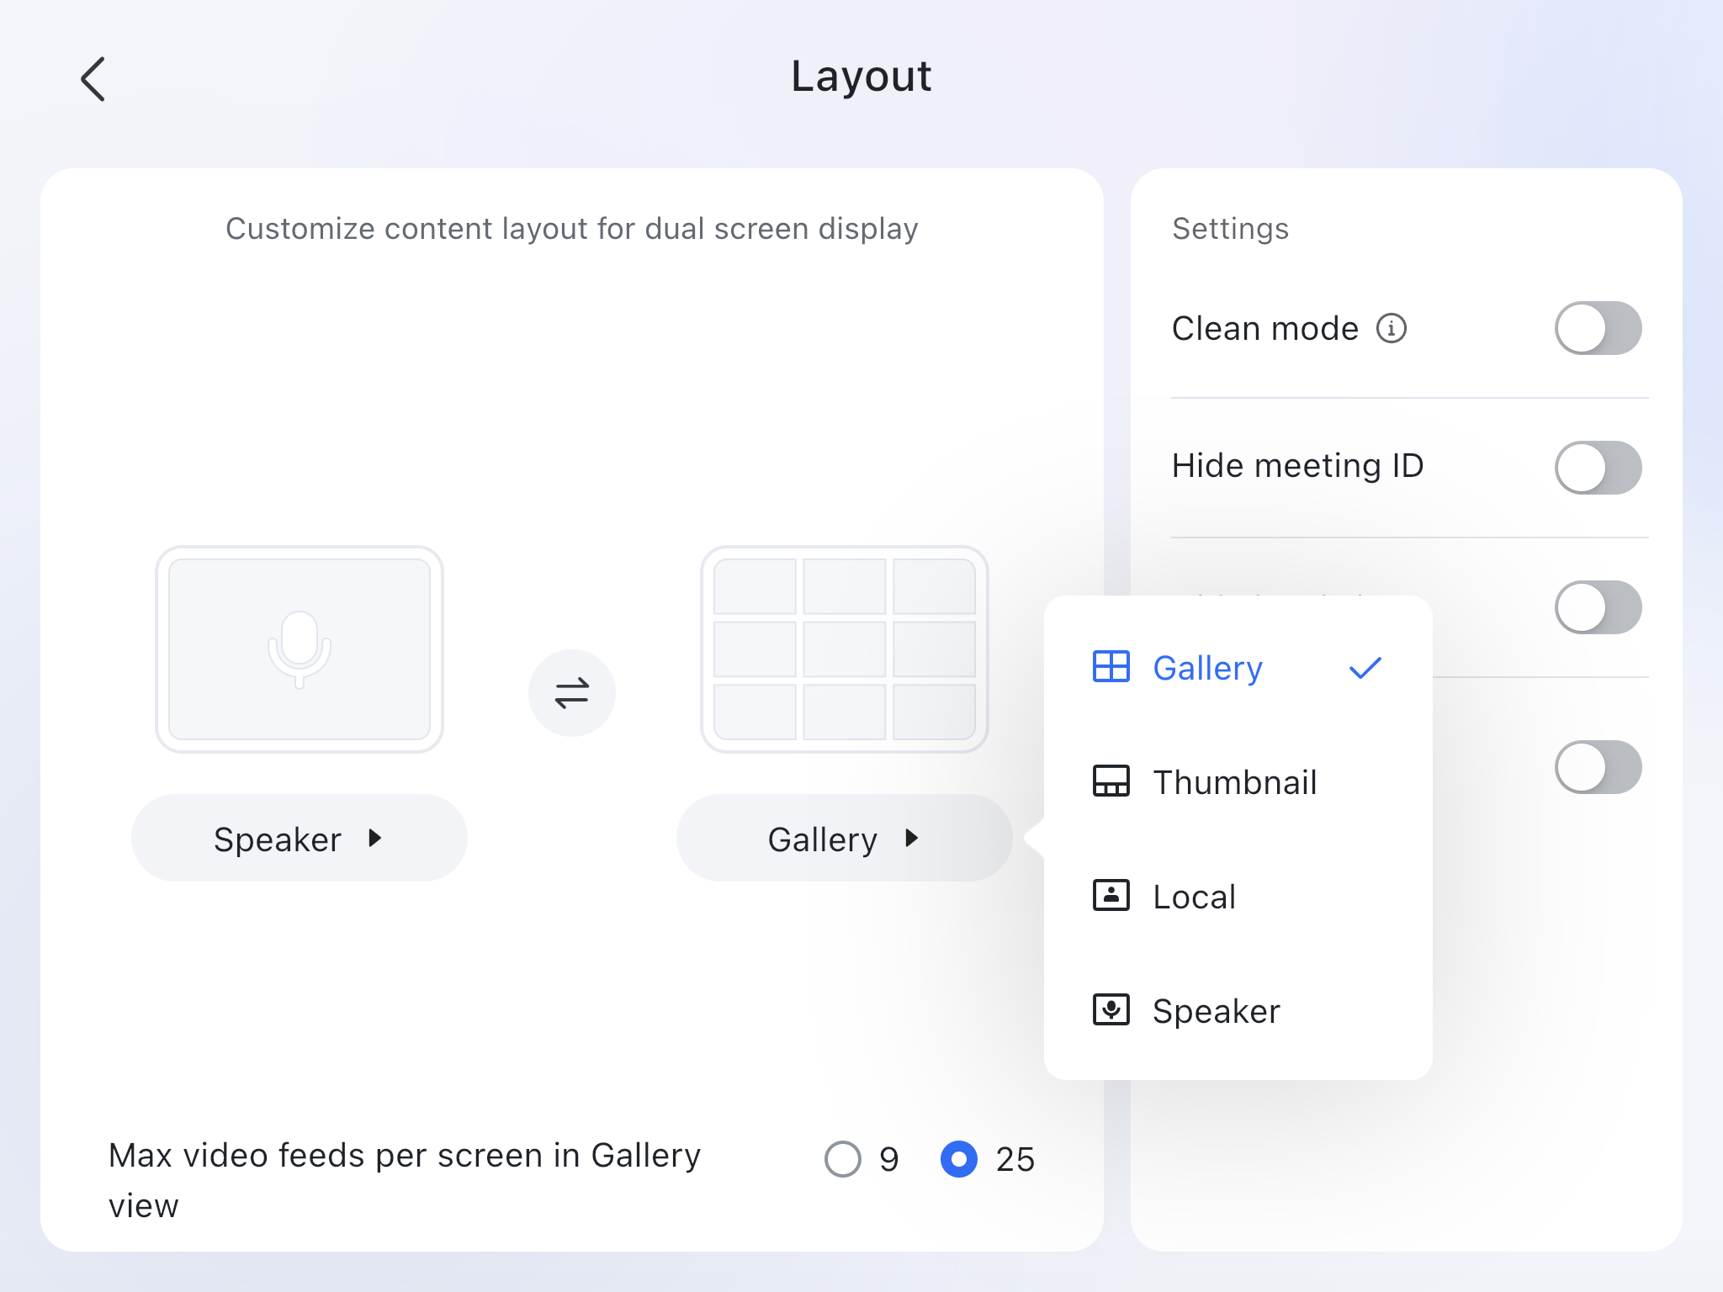Image resolution: width=1723 pixels, height=1292 pixels.
Task: Open the Speaker layout dropdown
Action: (x=299, y=838)
